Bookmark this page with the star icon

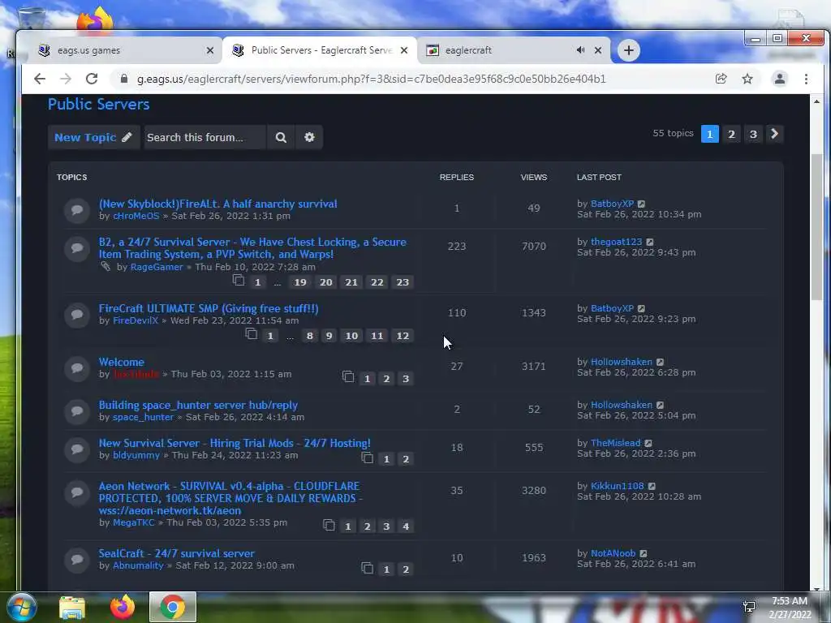point(747,79)
